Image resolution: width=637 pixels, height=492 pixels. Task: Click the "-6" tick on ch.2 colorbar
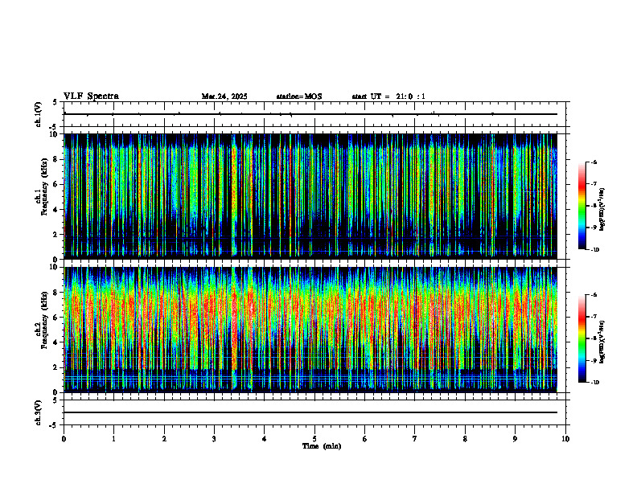point(594,295)
